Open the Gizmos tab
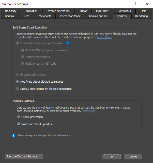153x163 pixels. (83, 11)
